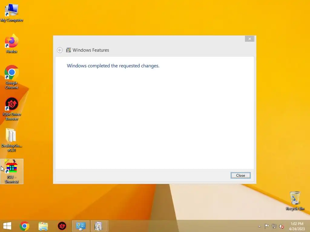310x232 pixels.
Task: Select the Firefox desktop shortcut
Action: [x=12, y=43]
